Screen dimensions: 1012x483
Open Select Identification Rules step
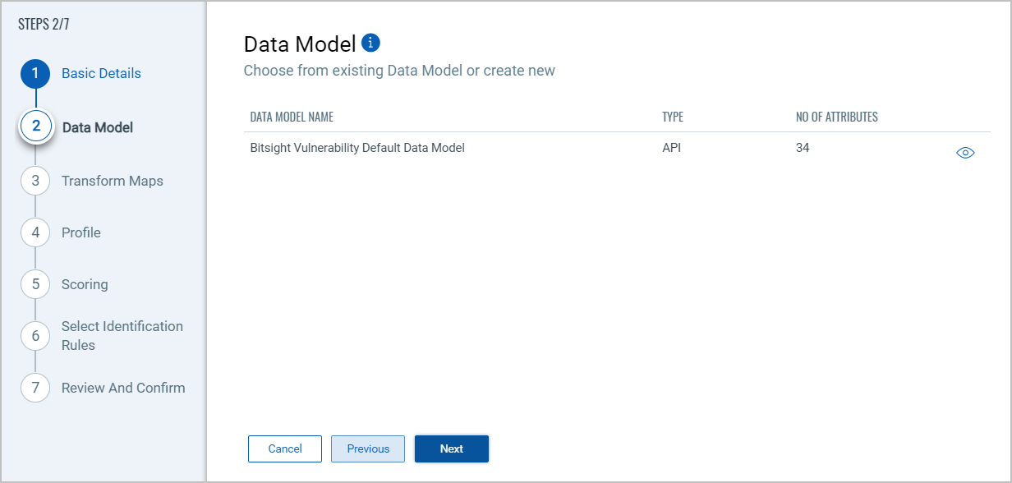[122, 335]
